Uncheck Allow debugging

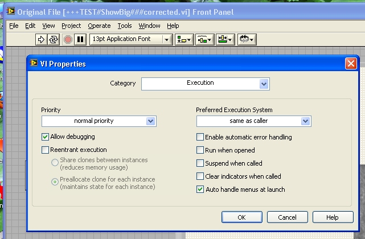pyautogui.click(x=45, y=137)
